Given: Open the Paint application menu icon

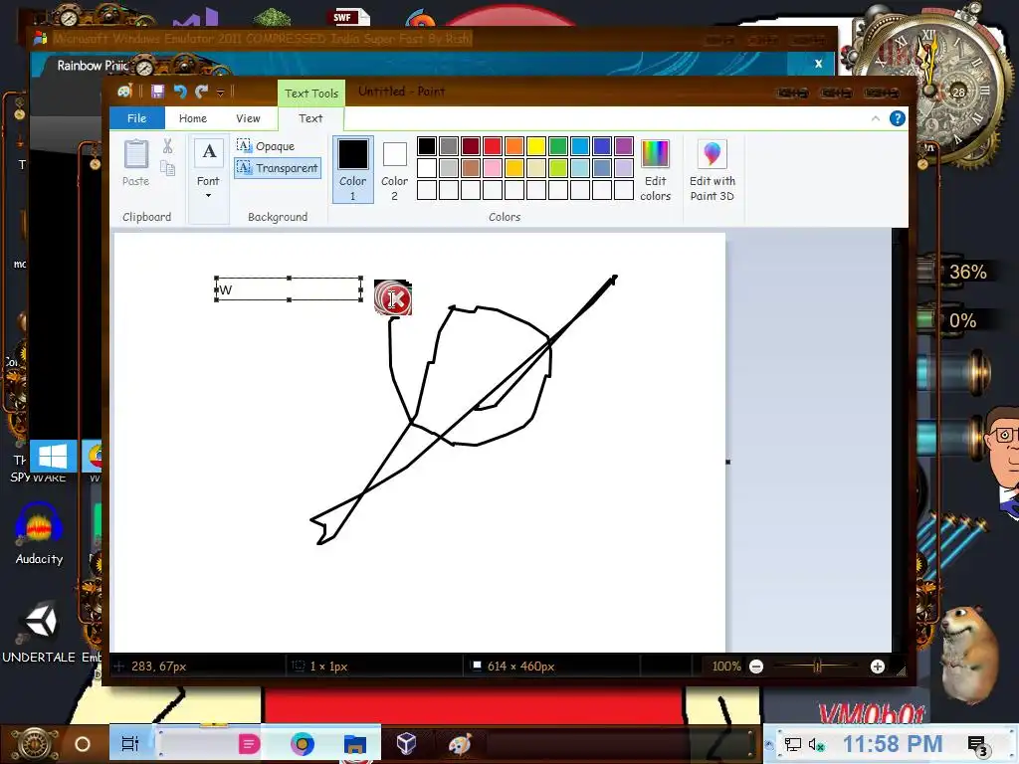Looking at the screenshot, I should (x=124, y=92).
